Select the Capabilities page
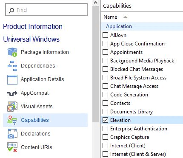 point(46,120)
